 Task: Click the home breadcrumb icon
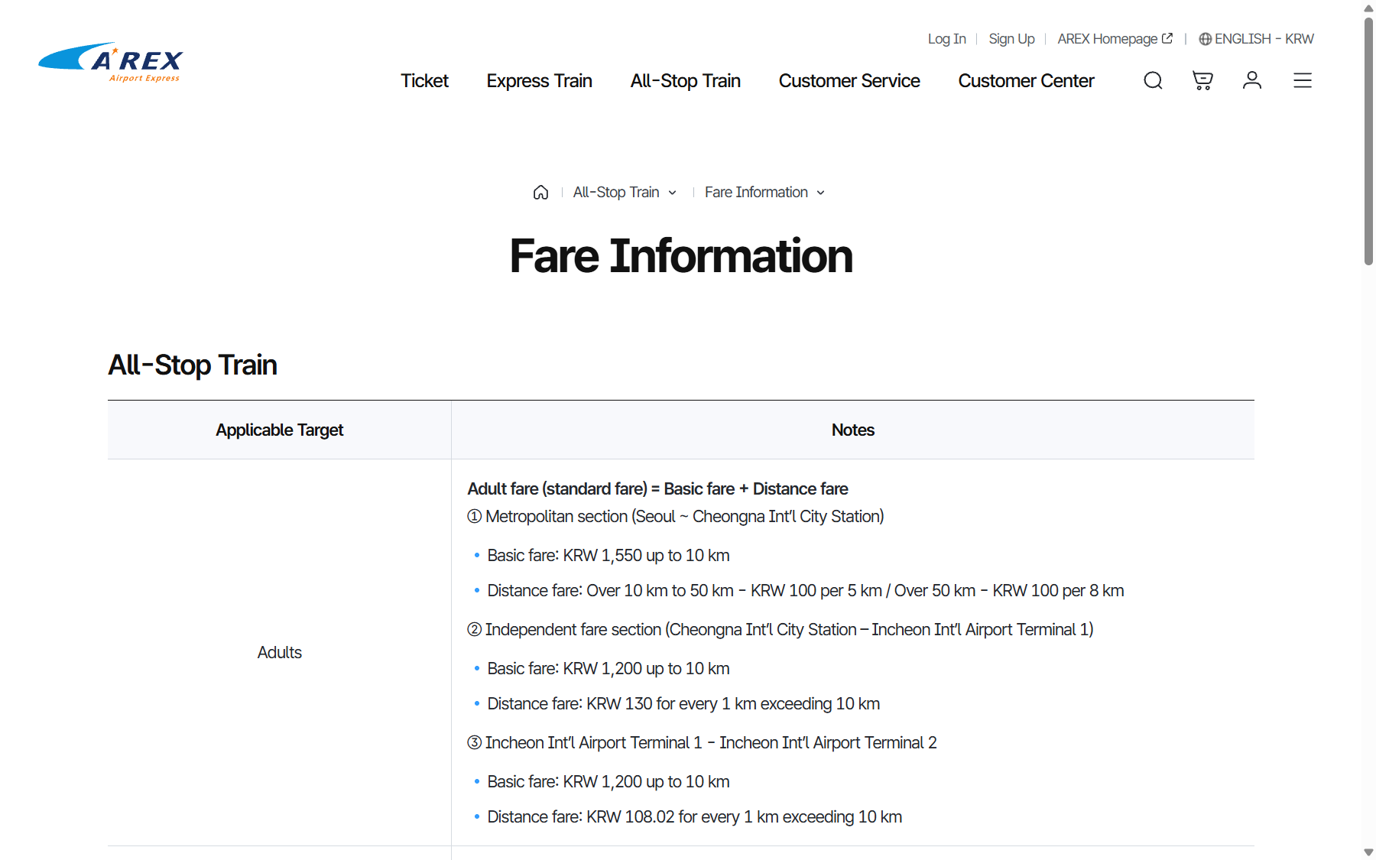pos(540,193)
